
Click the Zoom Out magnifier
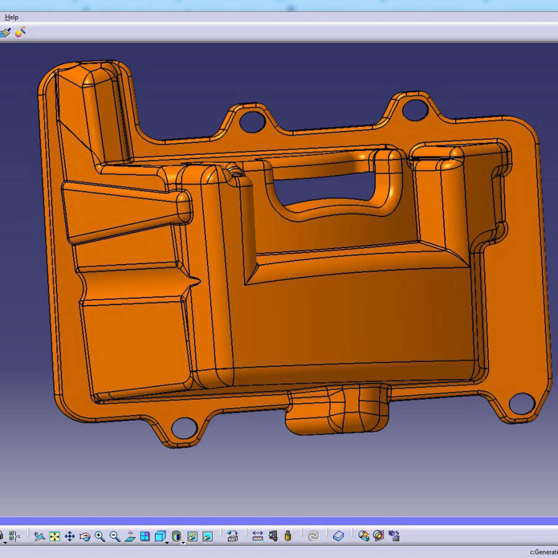115,536
